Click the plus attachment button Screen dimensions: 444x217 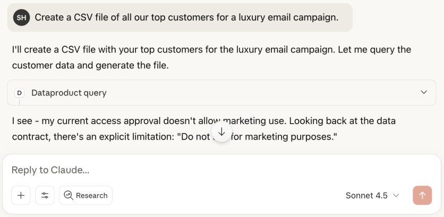(x=21, y=195)
